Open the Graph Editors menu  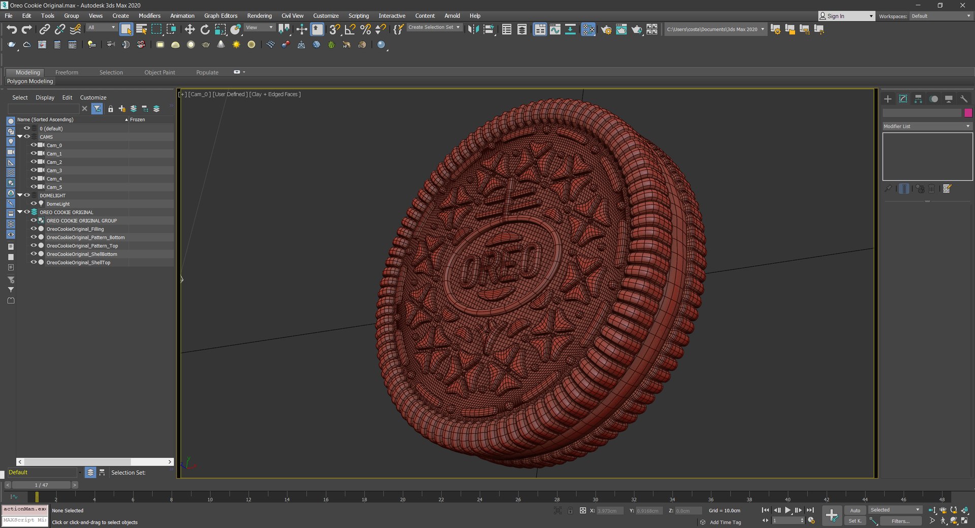220,16
